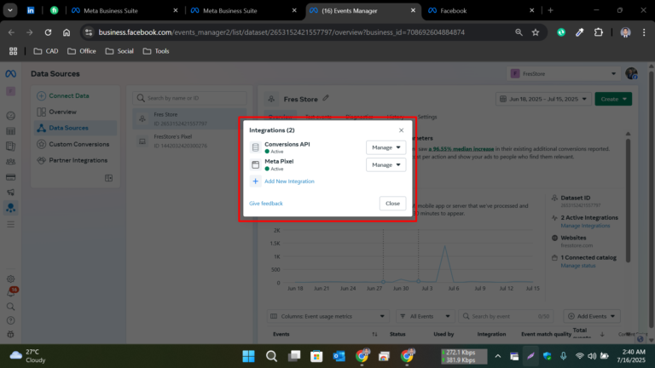Click the plus icon to add integration
The width and height of the screenshot is (655, 368).
[x=255, y=181]
